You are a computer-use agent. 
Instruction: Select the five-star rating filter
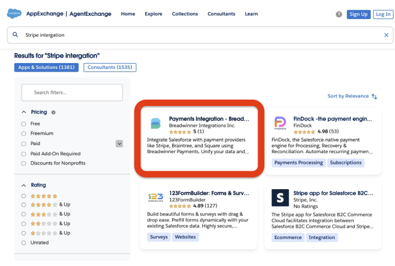coord(24,196)
